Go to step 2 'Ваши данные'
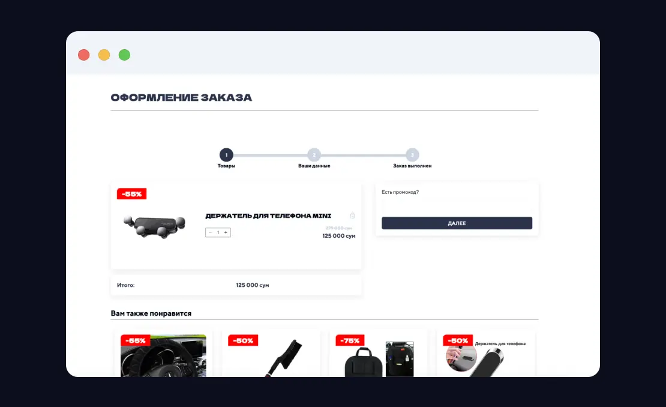 click(x=314, y=155)
